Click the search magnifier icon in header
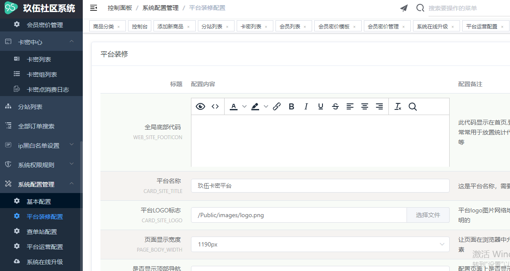This screenshot has width=510, height=271. click(x=420, y=8)
